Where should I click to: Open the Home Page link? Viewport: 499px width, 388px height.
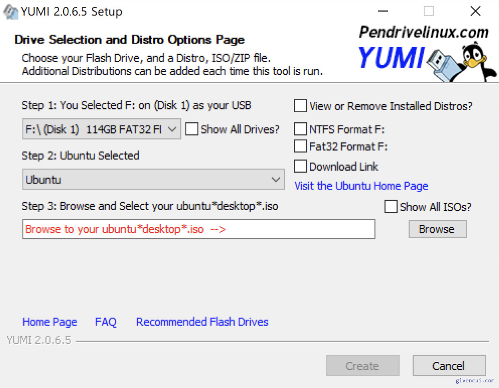click(50, 322)
